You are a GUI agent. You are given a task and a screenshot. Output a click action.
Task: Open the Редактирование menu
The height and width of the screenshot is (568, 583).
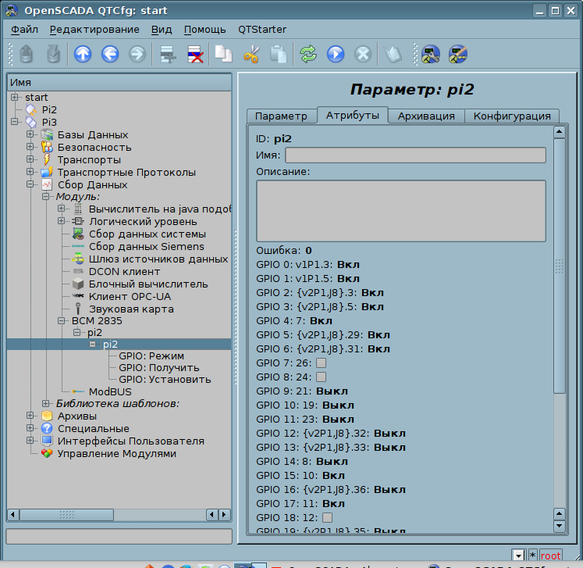point(94,30)
